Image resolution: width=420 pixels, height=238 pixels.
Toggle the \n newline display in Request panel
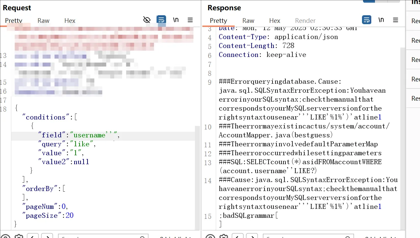176,20
